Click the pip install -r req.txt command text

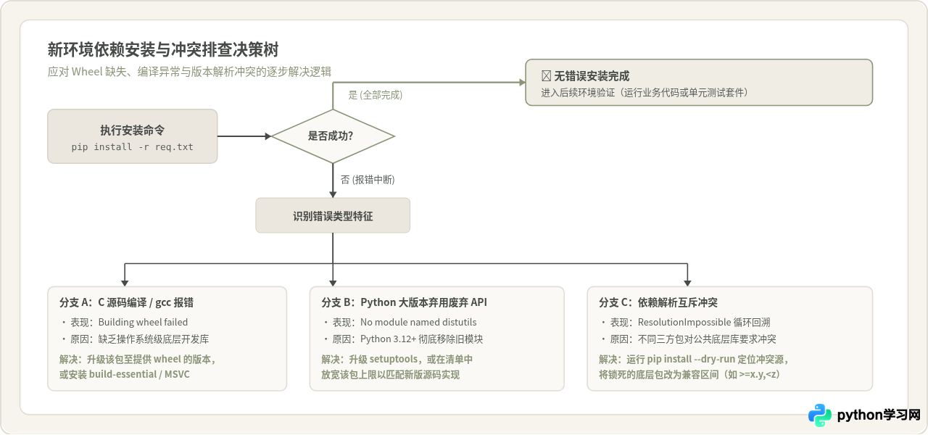(133, 146)
